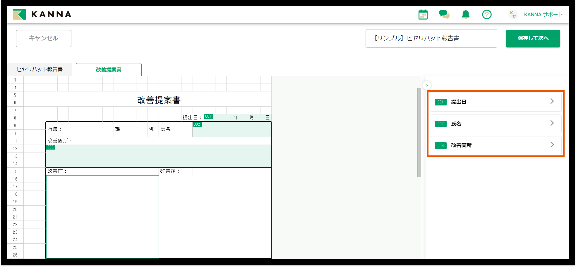This screenshot has width=576, height=267.
Task: Expand the 001 提出日 item chevron
Action: 552,101
